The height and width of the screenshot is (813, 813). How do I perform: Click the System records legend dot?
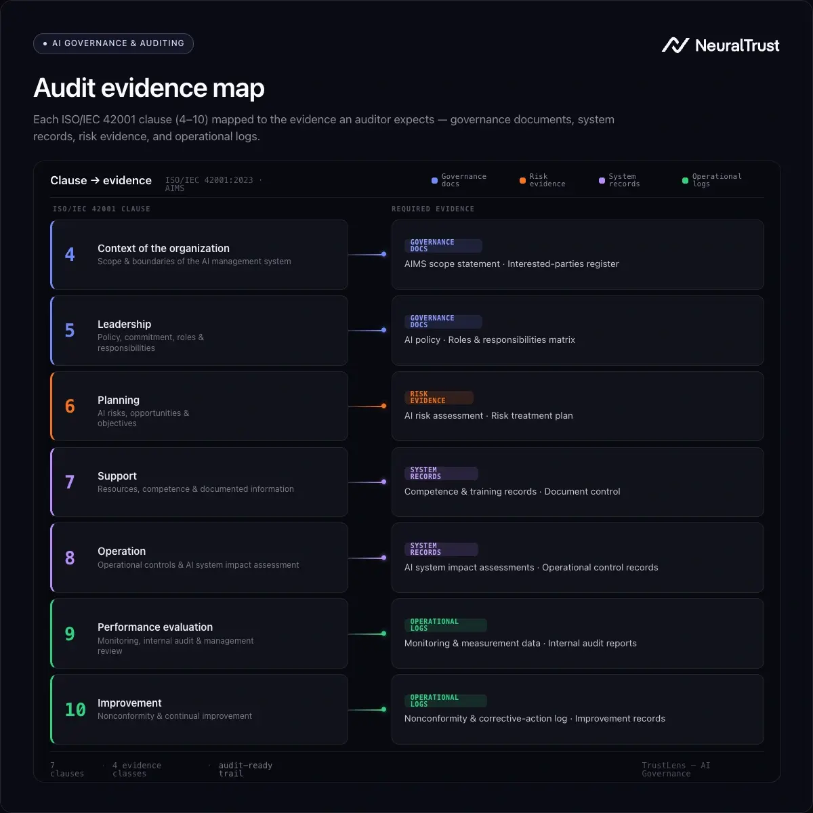click(602, 180)
